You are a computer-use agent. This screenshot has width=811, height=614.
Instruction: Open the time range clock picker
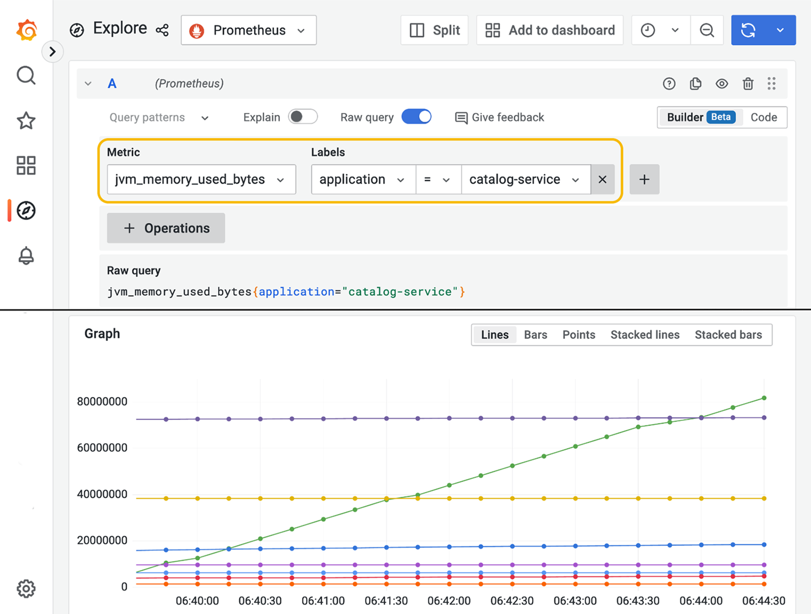click(648, 30)
